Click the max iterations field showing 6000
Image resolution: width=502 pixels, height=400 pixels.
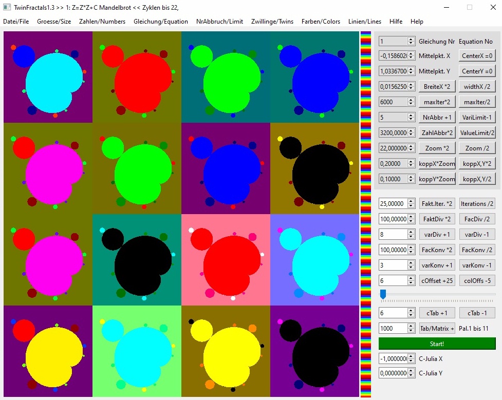pyautogui.click(x=397, y=102)
